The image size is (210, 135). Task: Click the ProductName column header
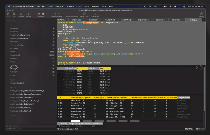click(77, 98)
